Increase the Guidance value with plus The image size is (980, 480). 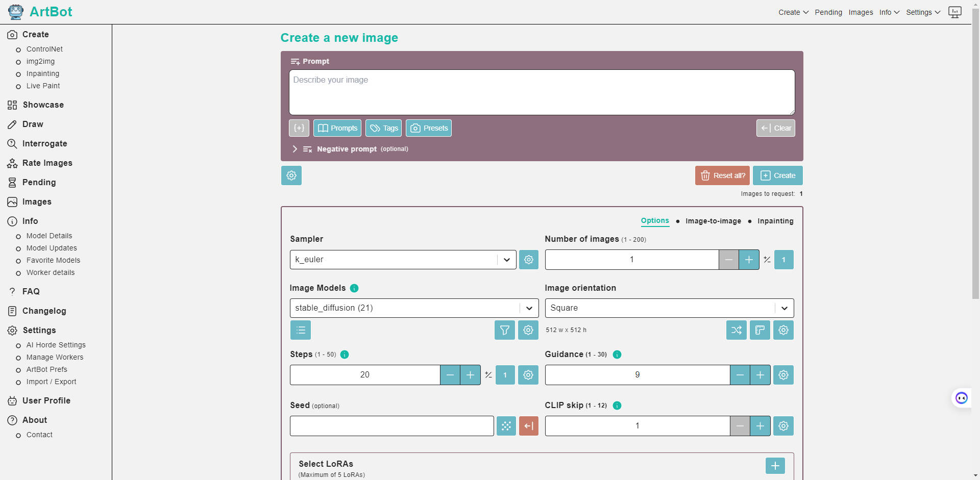point(760,375)
